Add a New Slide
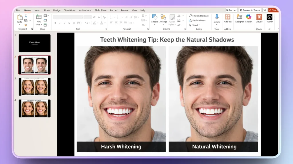The height and width of the screenshot is (164, 293). point(39,20)
